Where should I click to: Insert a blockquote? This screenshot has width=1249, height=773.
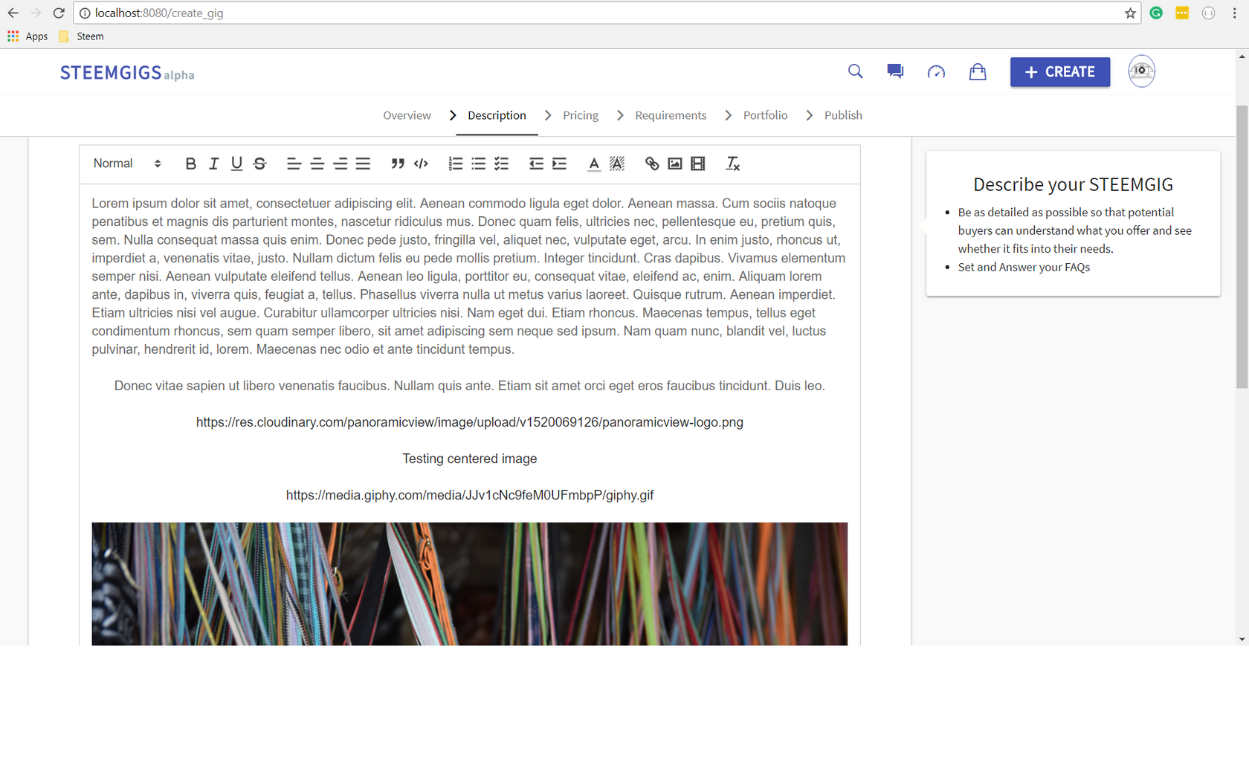[x=398, y=164]
